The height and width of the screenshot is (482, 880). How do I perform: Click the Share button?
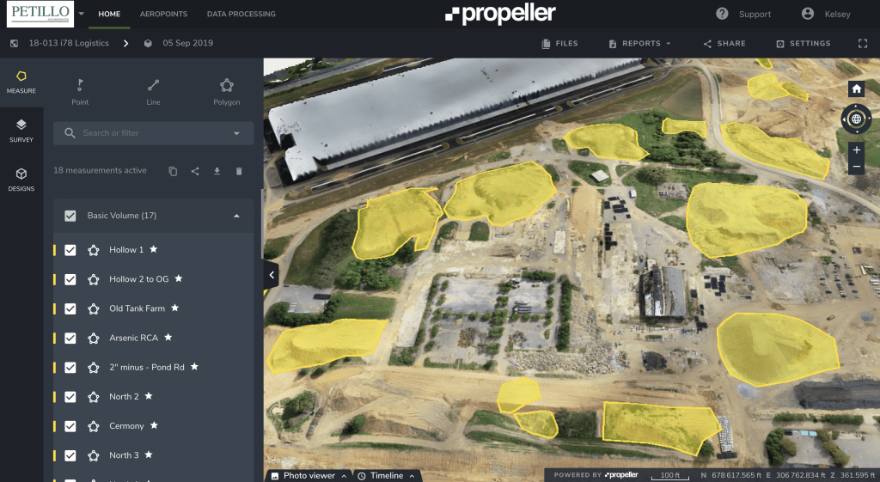click(725, 43)
